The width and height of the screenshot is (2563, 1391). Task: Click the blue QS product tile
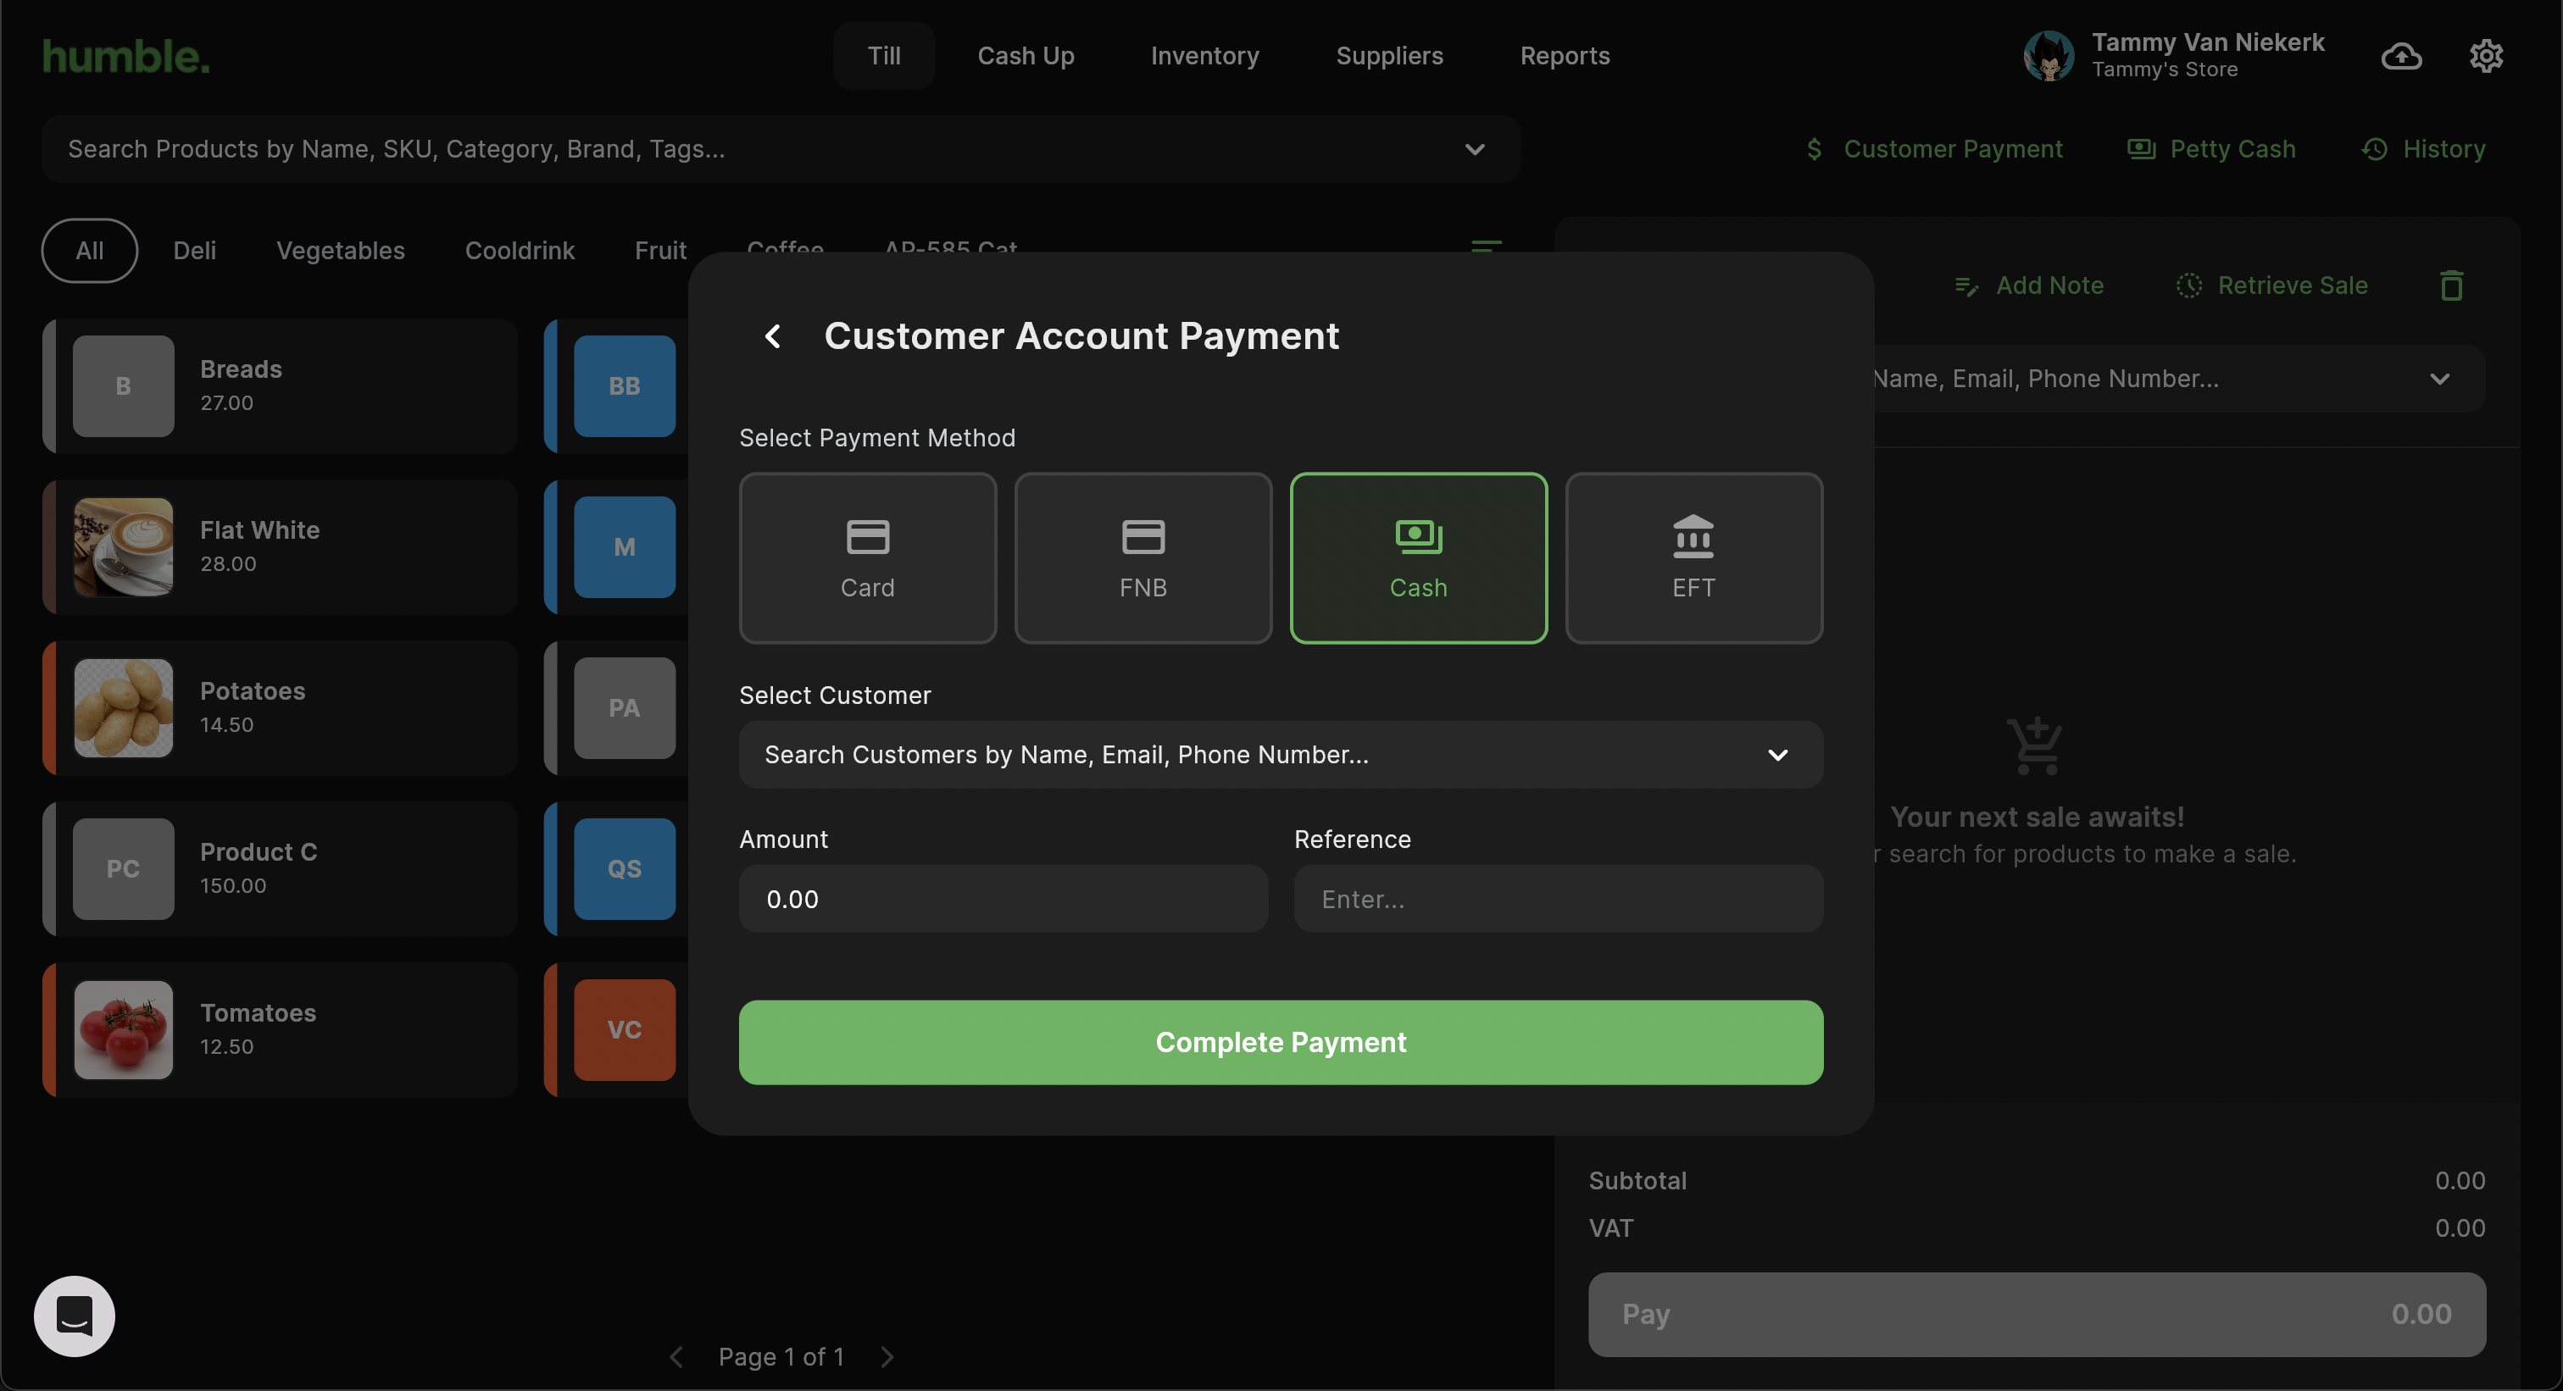pos(625,869)
